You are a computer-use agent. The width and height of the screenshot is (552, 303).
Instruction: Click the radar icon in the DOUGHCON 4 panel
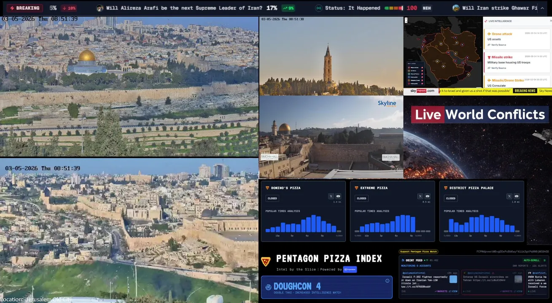[268, 287]
